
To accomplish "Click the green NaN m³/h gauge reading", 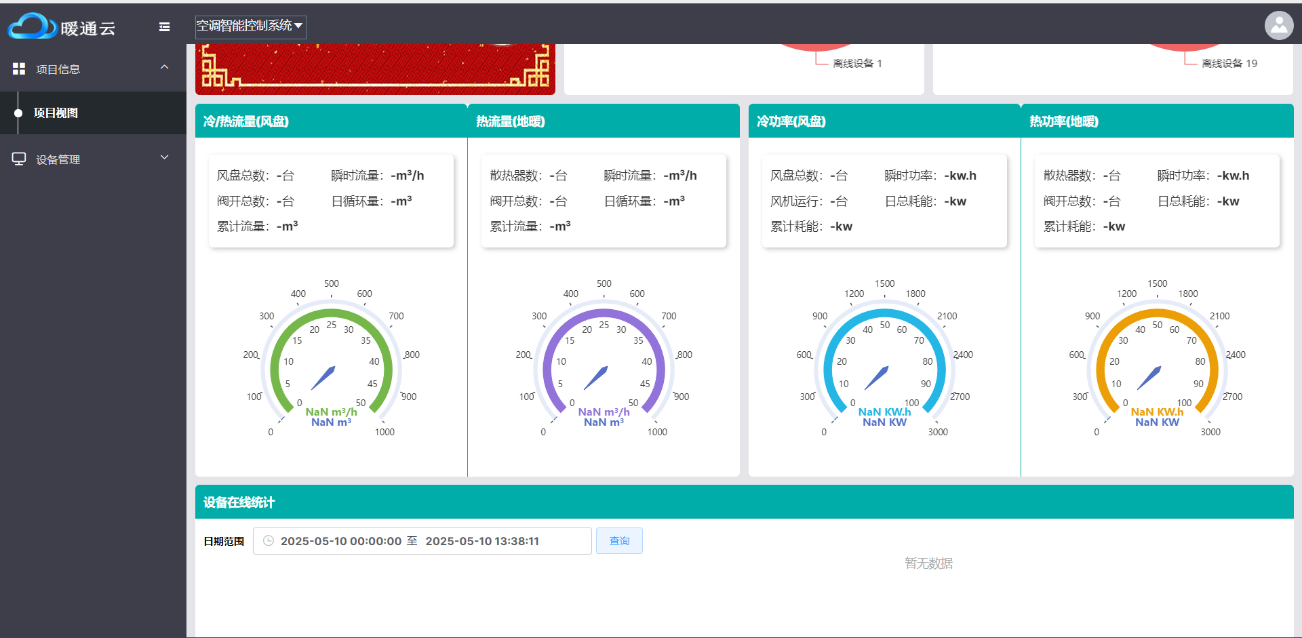I will click(x=331, y=412).
